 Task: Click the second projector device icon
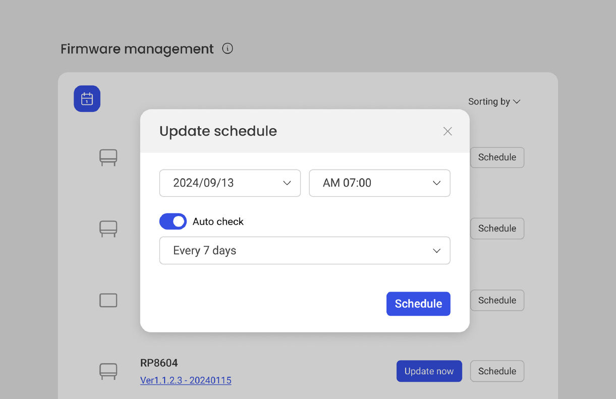point(108,229)
